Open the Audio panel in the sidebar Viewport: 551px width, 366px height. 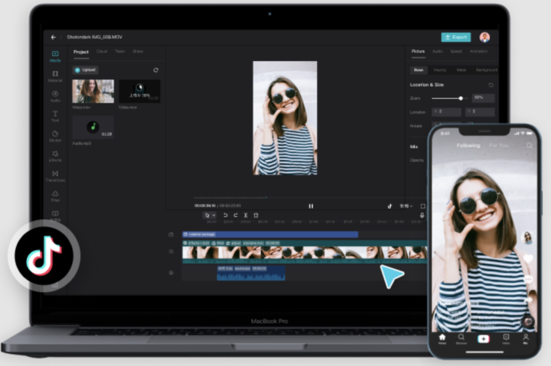point(55,95)
